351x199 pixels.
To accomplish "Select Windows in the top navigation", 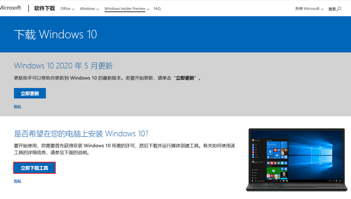I will 87,8.
